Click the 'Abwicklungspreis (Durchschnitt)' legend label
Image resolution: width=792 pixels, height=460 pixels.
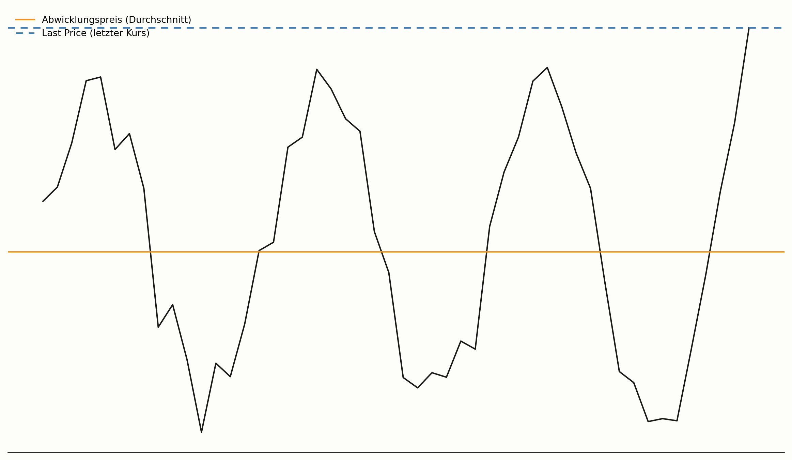[117, 20]
